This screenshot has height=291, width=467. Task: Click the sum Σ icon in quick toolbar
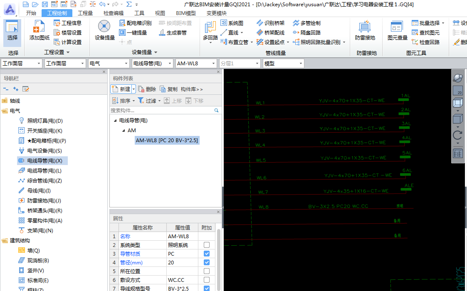[128, 4]
